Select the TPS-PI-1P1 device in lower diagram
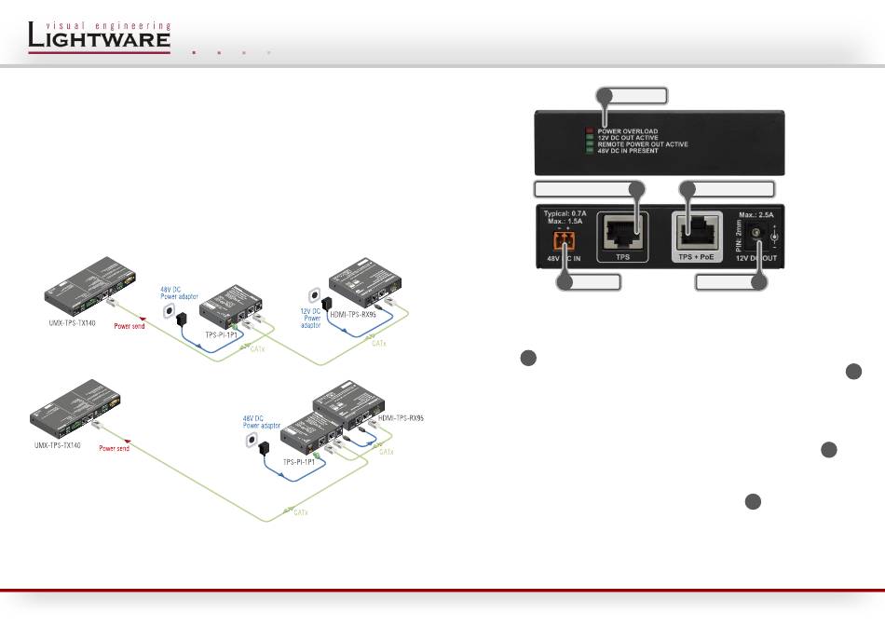The image size is (885, 626). 312,434
